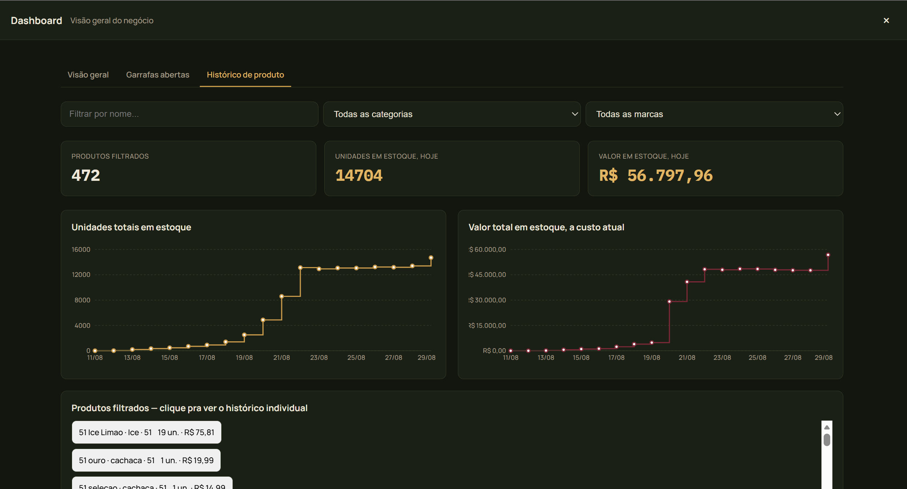Image resolution: width=907 pixels, height=489 pixels.
Task: Select the Histórico de produto tab
Action: pos(245,75)
